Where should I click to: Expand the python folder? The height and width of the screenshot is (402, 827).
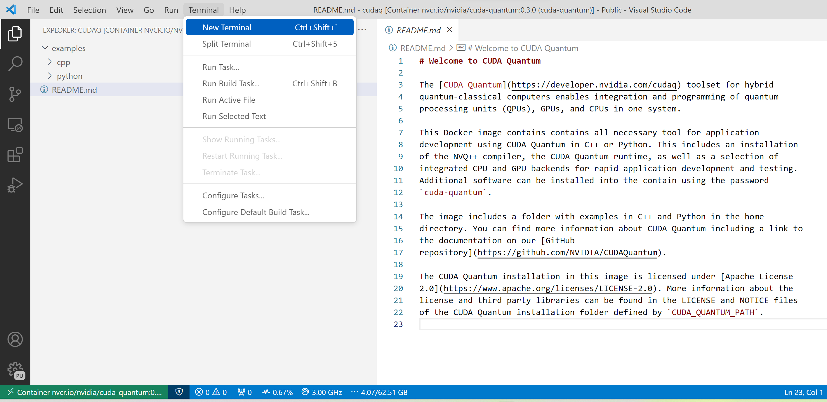point(50,76)
